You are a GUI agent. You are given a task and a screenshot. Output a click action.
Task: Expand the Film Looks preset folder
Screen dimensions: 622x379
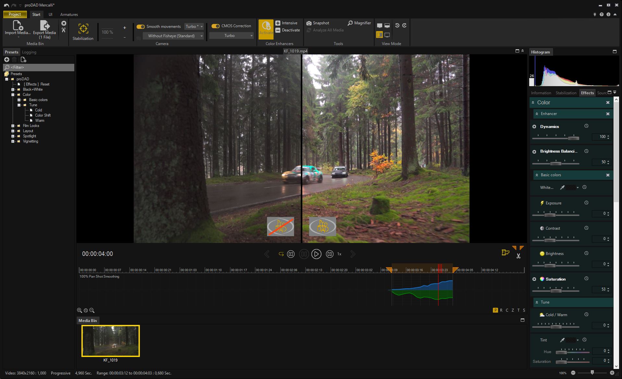[x=13, y=126]
